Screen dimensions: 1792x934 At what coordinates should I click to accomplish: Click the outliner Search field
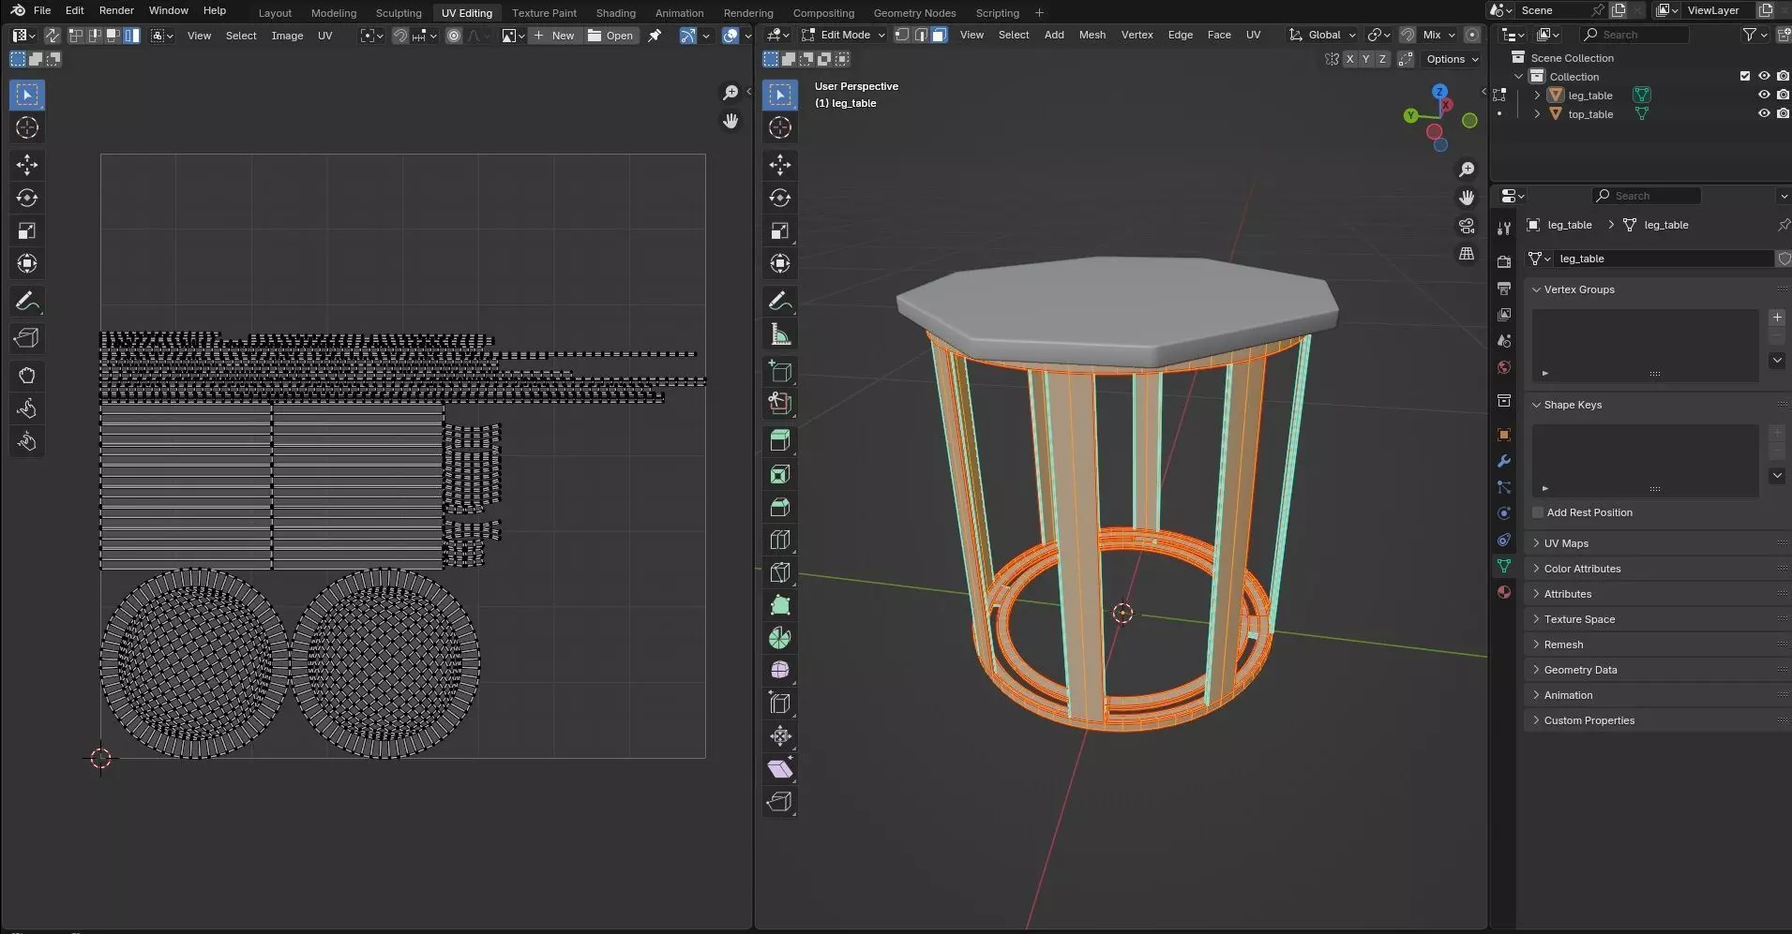(1634, 35)
